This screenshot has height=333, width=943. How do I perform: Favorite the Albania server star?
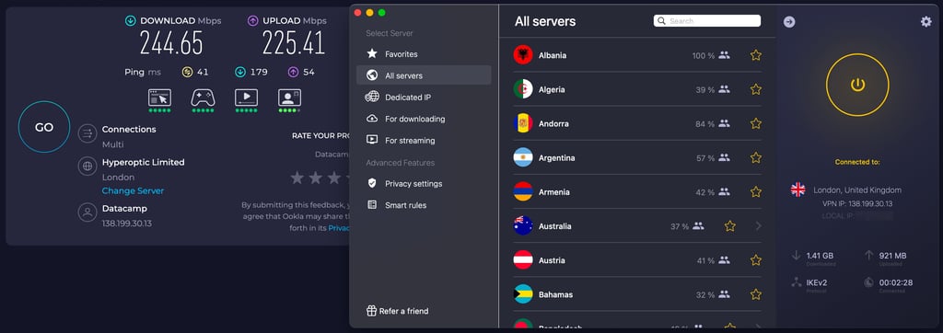coord(756,55)
